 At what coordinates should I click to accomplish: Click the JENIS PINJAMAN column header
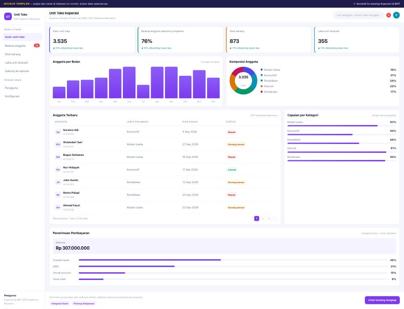(x=138, y=122)
